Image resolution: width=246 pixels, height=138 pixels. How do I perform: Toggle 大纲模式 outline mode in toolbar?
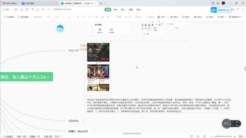pos(9,17)
